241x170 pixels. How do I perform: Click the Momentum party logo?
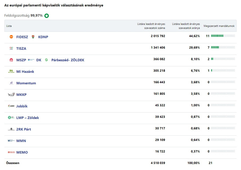11,83
